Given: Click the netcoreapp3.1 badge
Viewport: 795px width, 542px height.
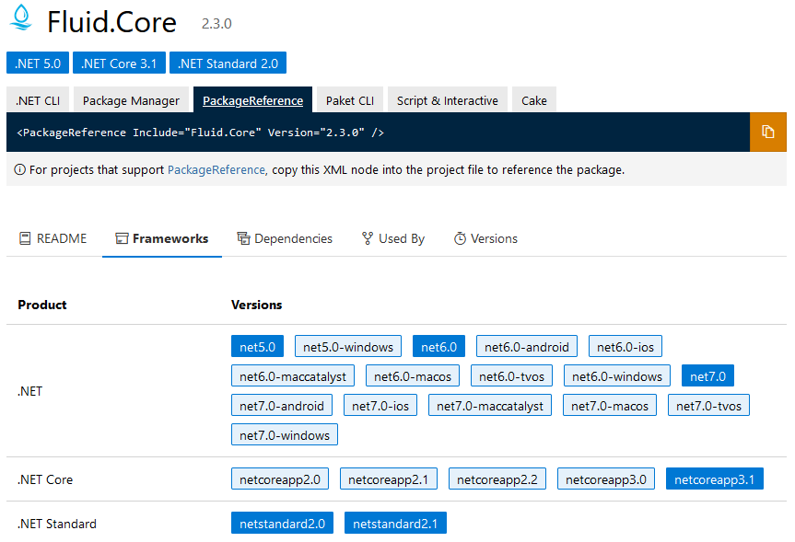Looking at the screenshot, I should (714, 479).
